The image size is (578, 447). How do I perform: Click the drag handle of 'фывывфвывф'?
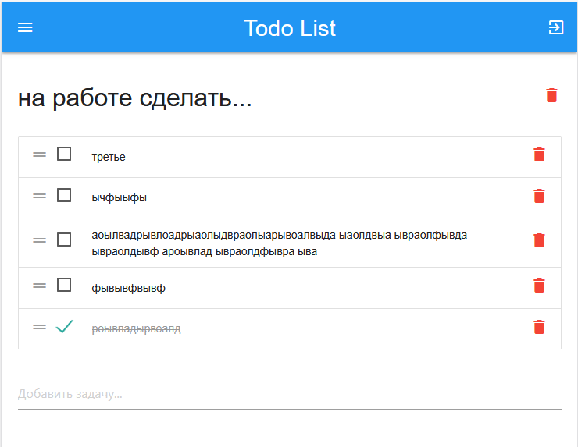tap(39, 286)
